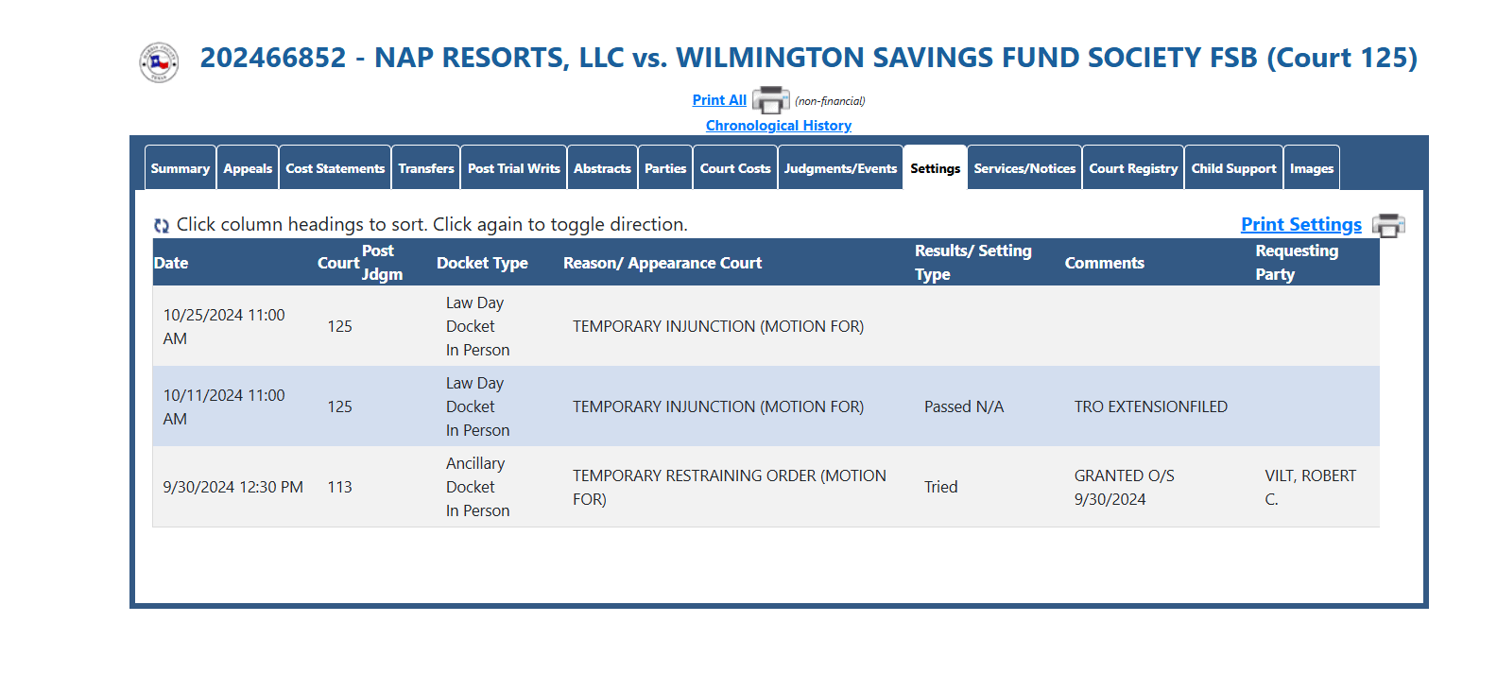Screen dimensions: 1497x674
Task: Click the Print Settings link
Action: pyautogui.click(x=1301, y=225)
